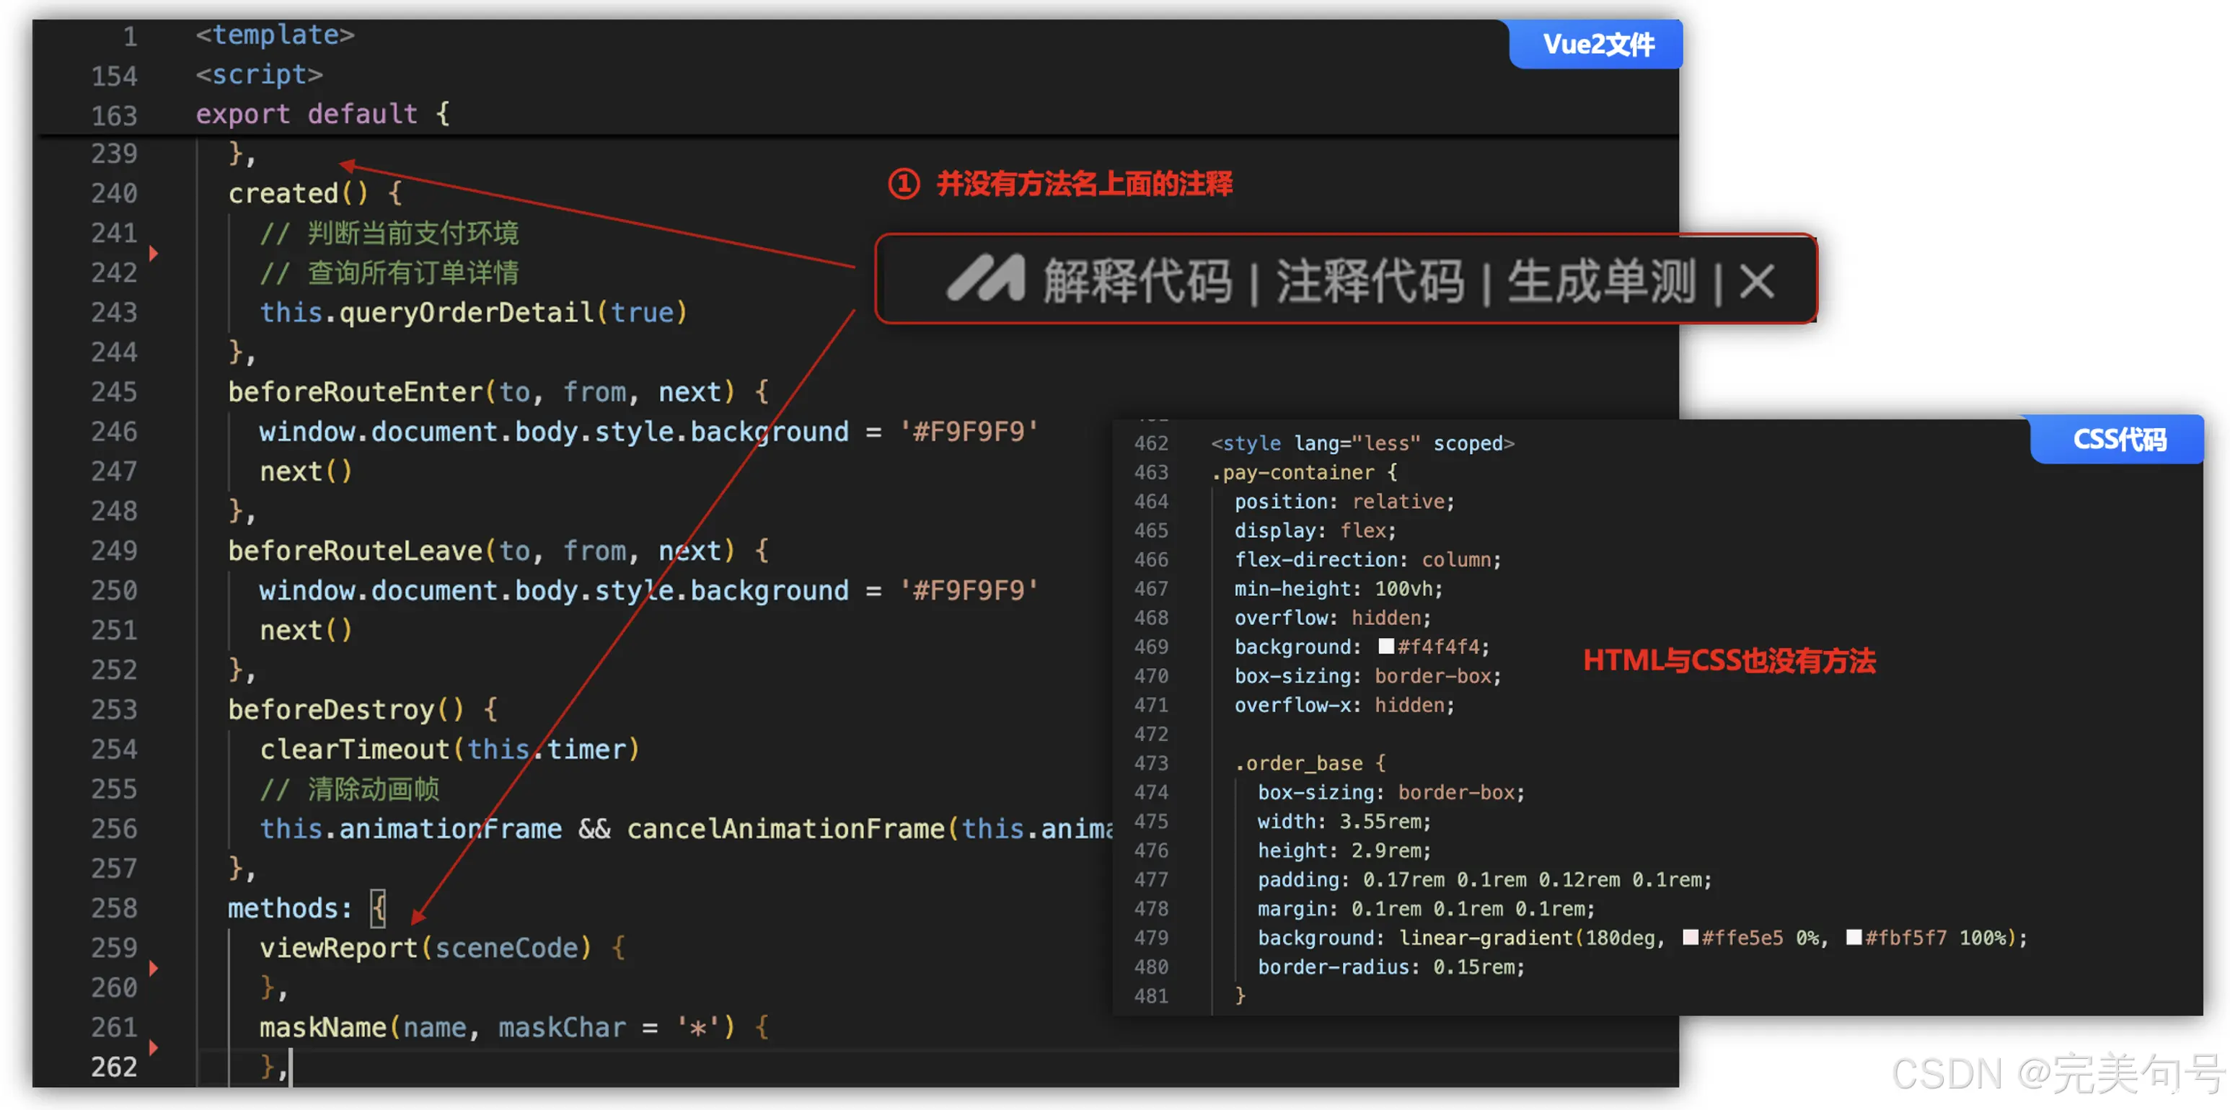Click the red gutter marker below line 259
Screen dimensions: 2230x1110
[x=153, y=968]
